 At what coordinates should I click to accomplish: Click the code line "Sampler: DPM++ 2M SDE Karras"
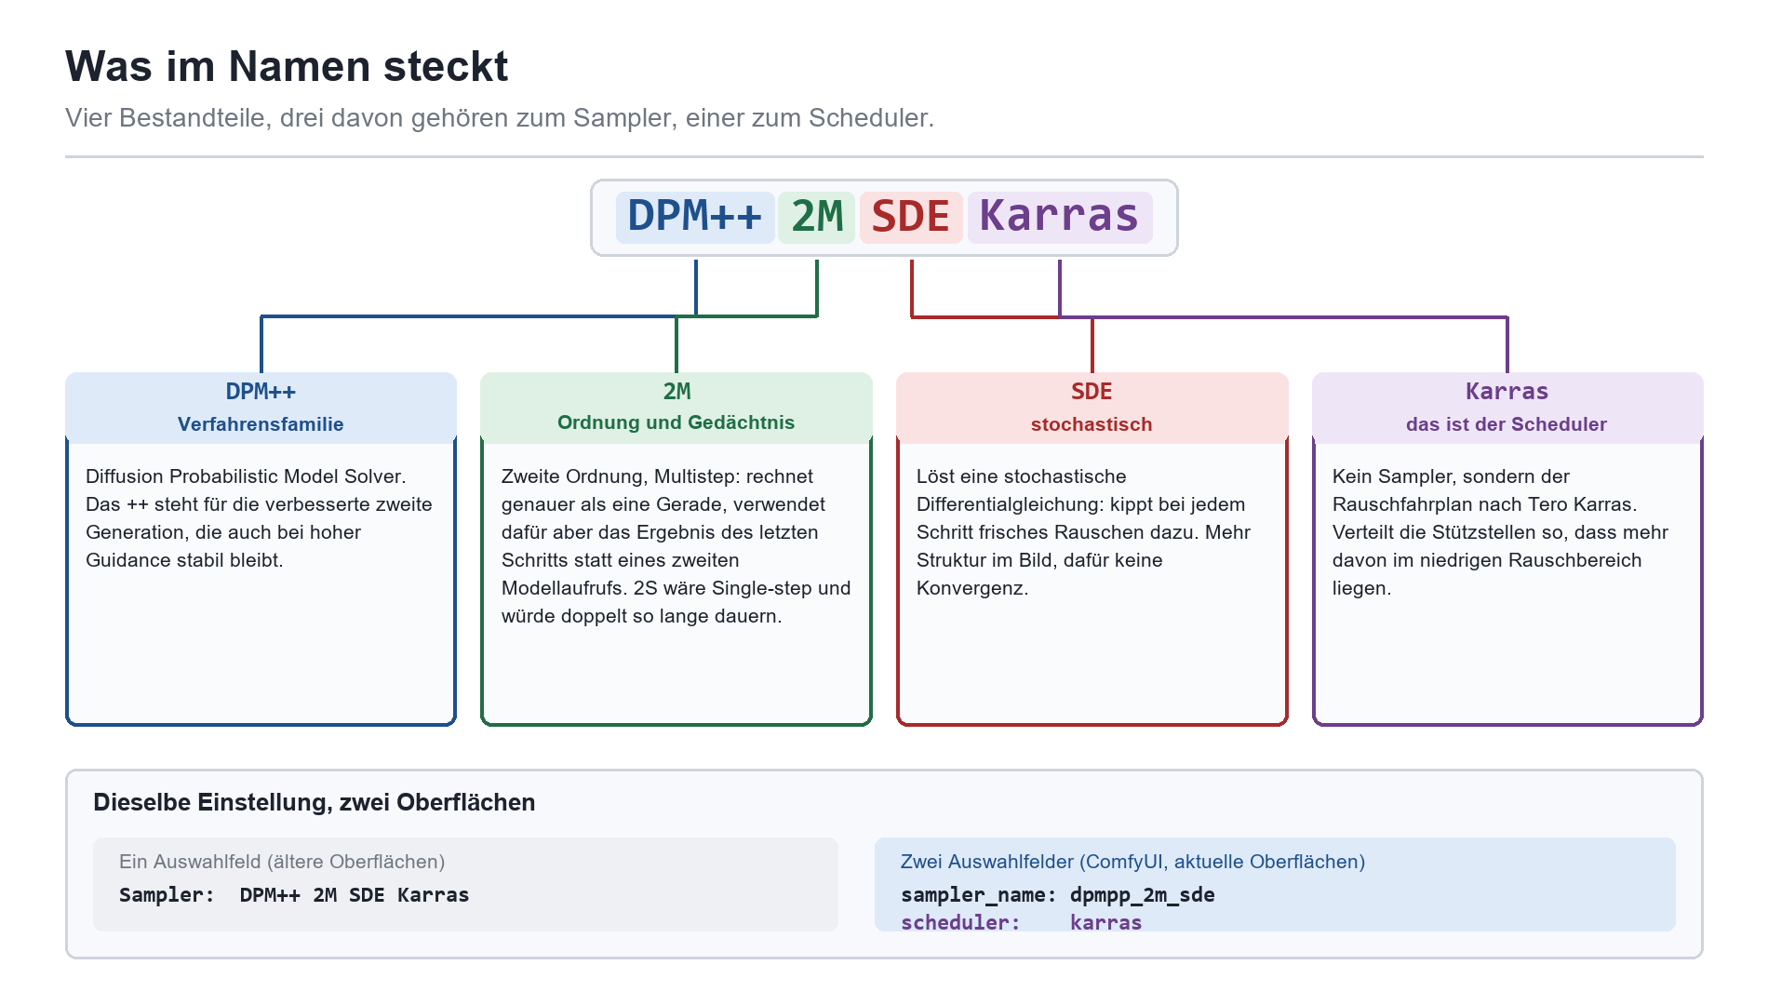coord(294,895)
